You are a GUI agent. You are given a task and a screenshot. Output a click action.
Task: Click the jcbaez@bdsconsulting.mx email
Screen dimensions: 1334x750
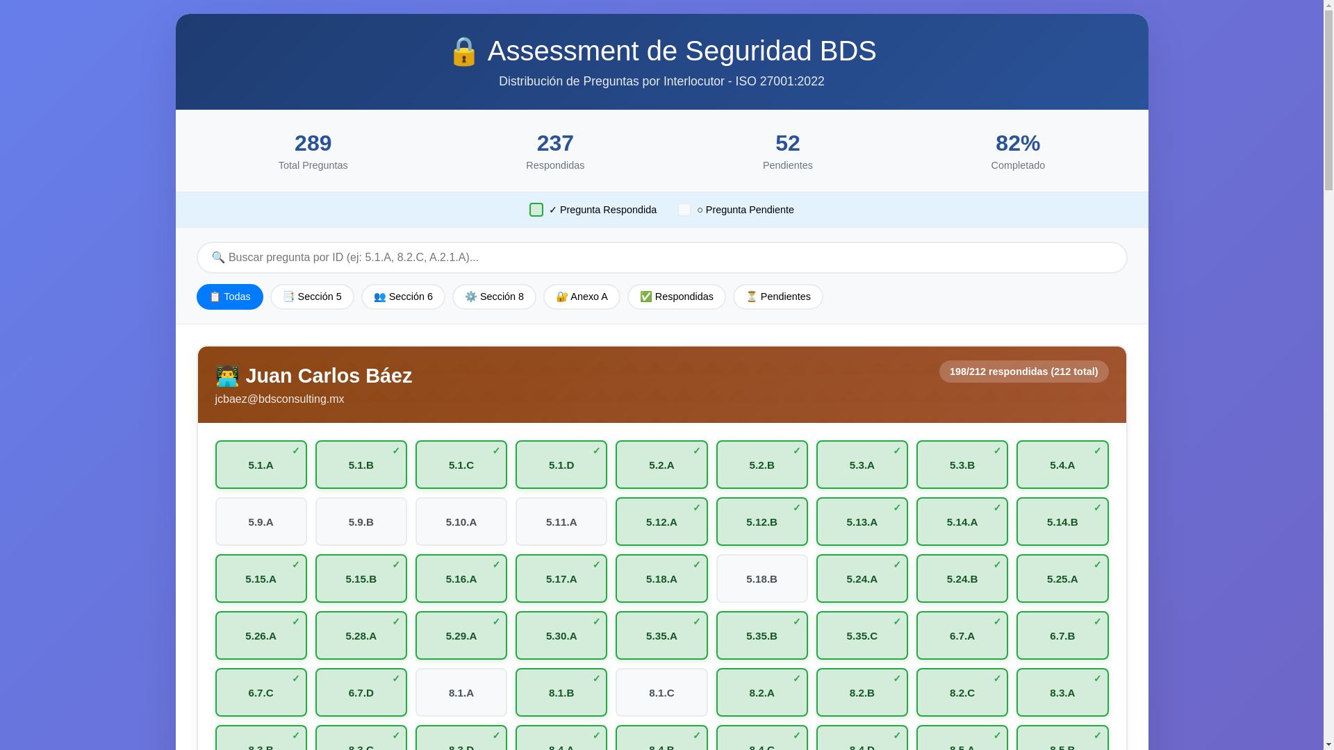[279, 399]
